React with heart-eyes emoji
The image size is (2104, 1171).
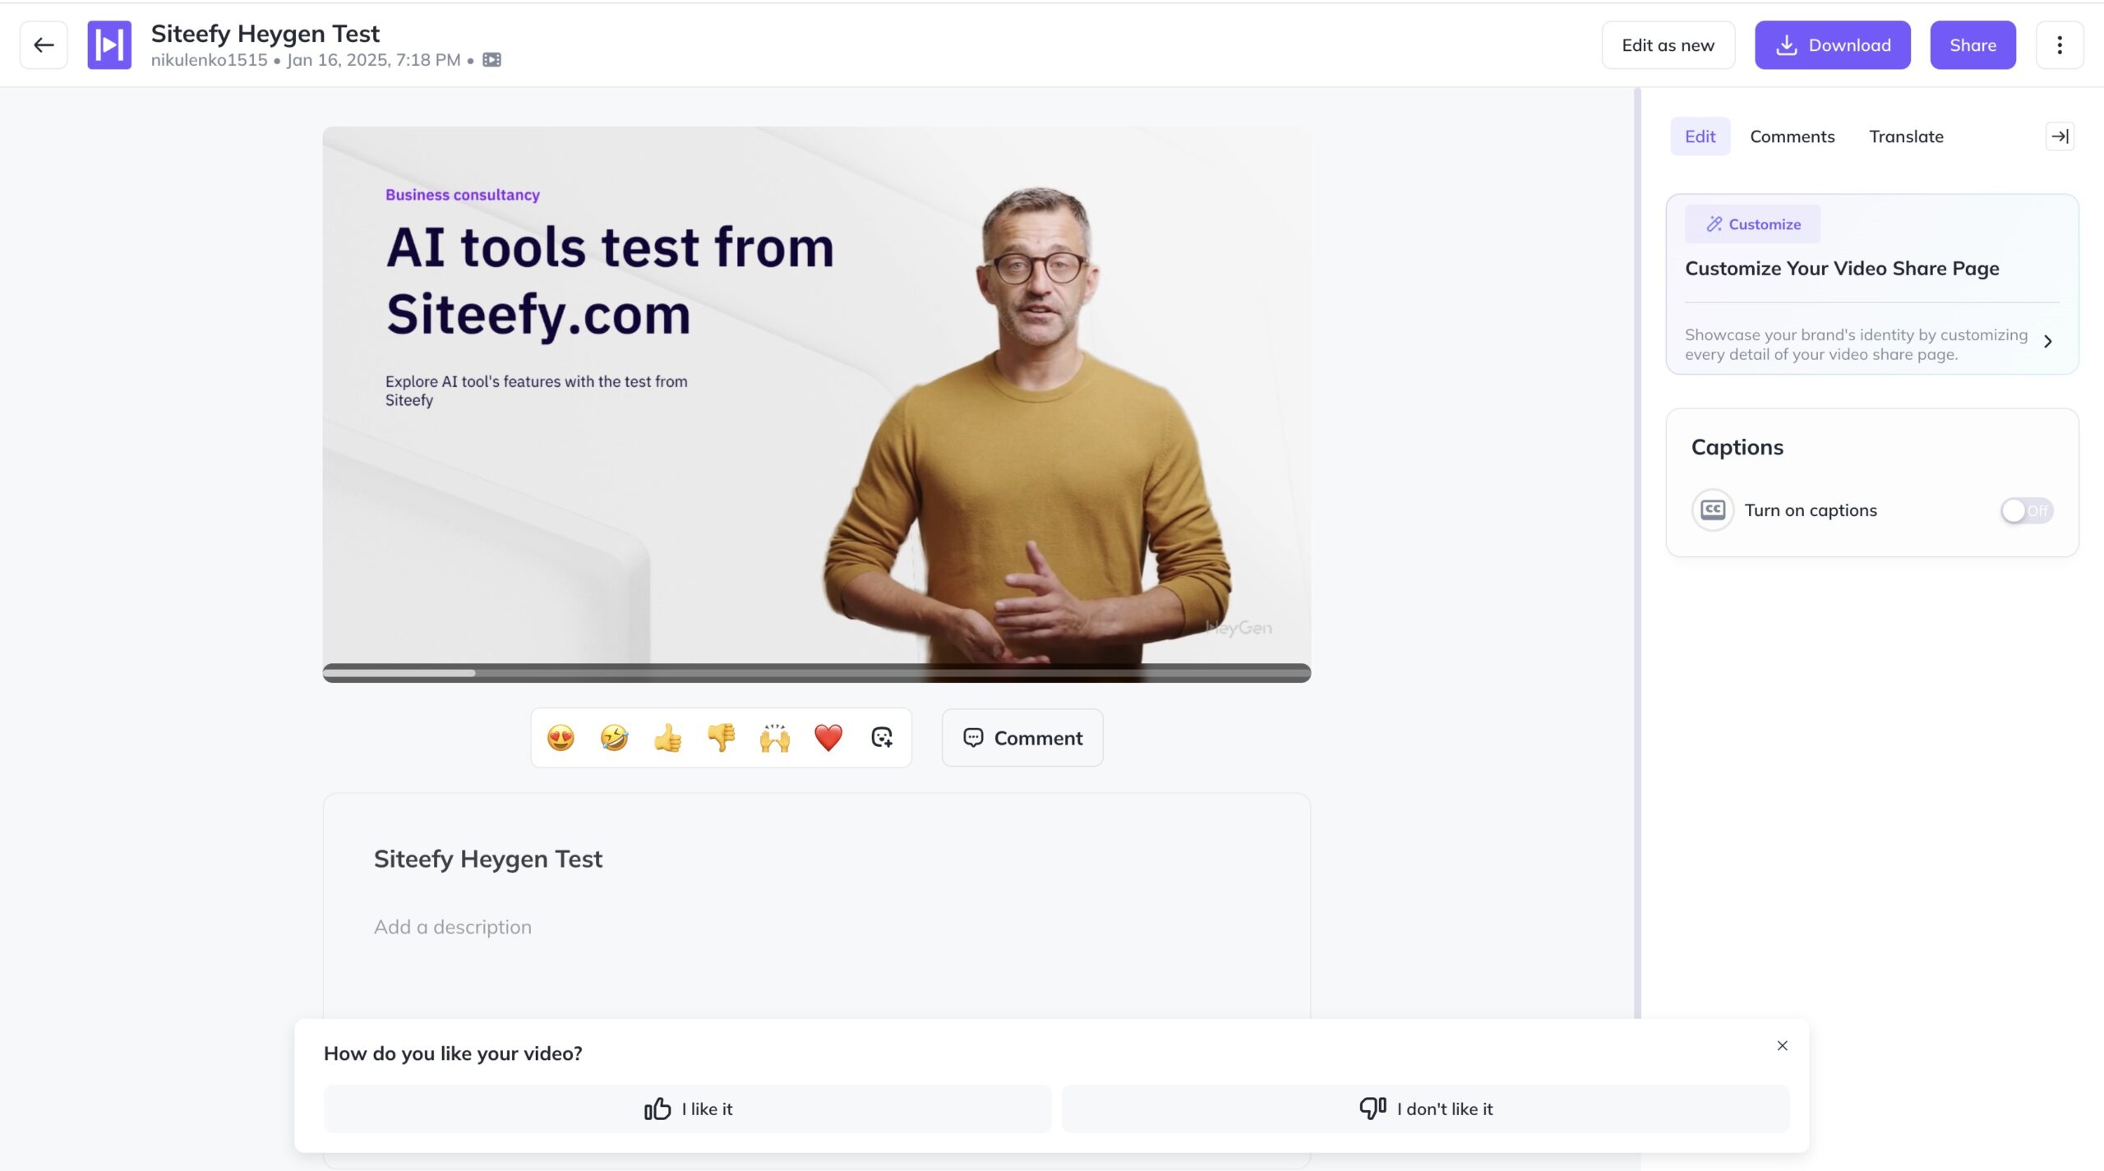click(x=561, y=738)
